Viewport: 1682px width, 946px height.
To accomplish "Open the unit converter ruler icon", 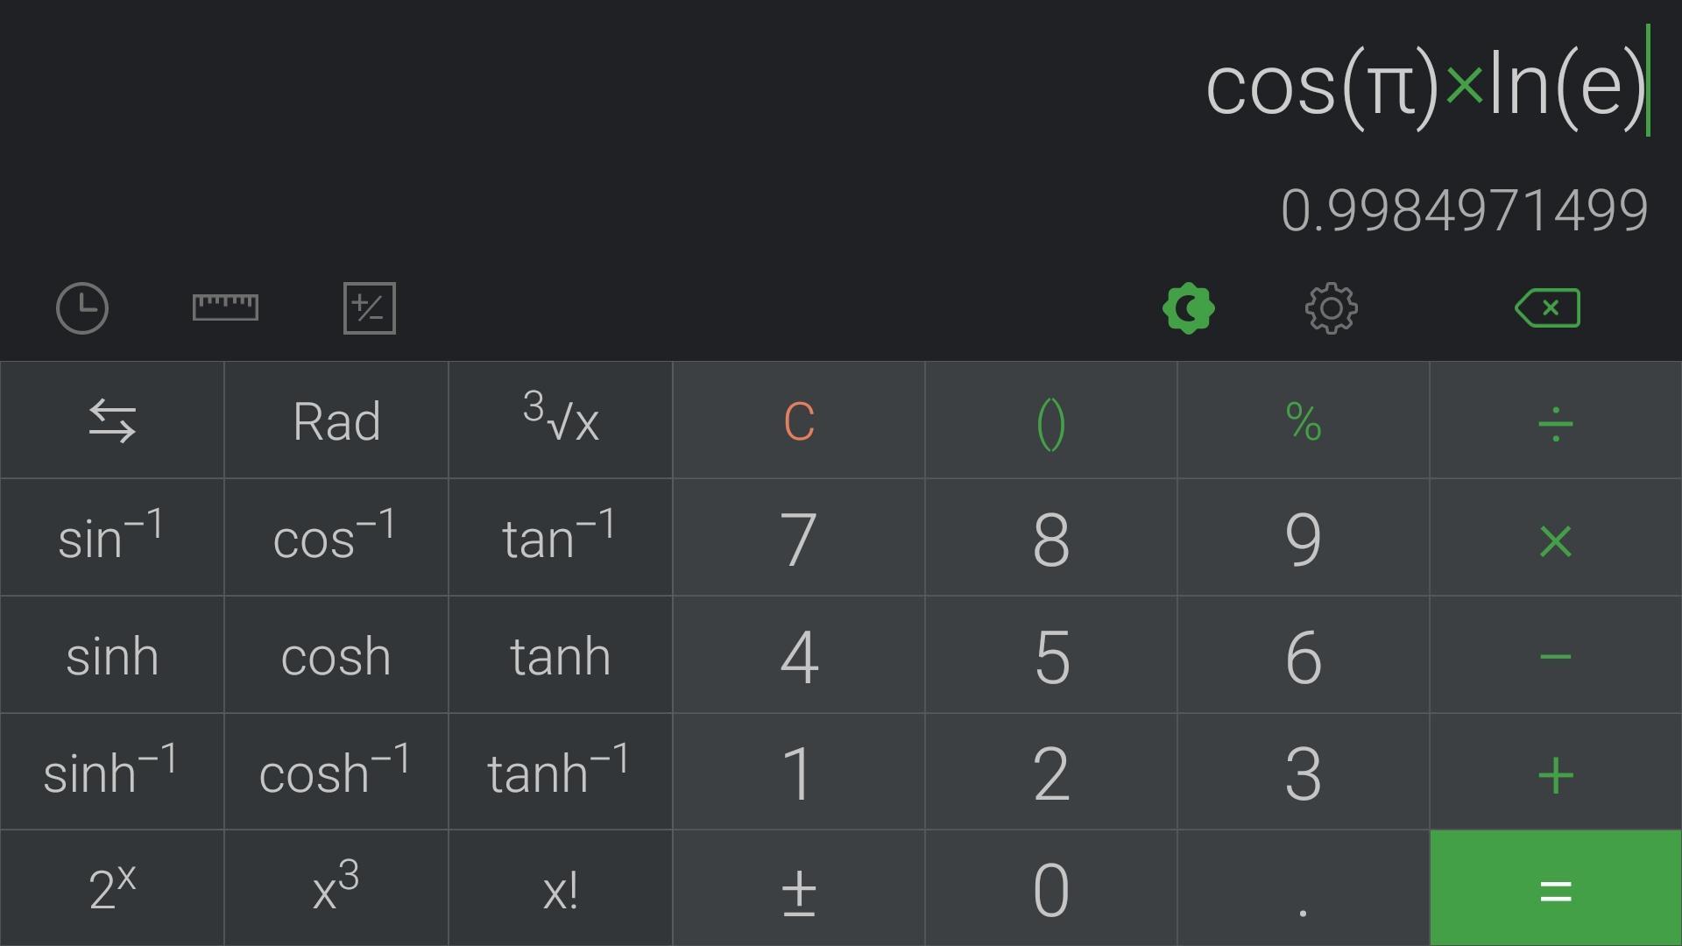I will (225, 307).
